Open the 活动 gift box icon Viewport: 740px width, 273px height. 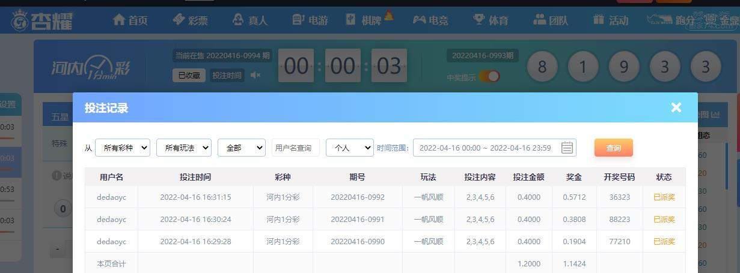pyautogui.click(x=598, y=20)
